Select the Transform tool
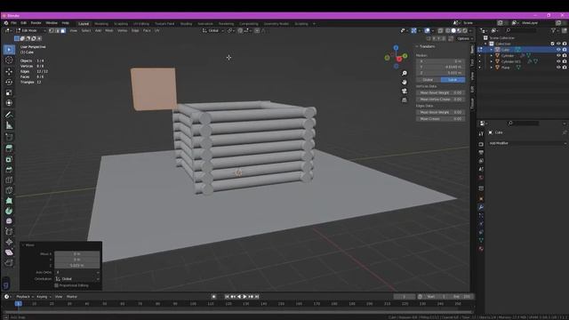Screen dimensions: 569x320 coord(9,103)
